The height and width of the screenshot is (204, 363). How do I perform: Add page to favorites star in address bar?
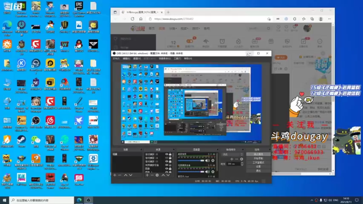[269, 19]
